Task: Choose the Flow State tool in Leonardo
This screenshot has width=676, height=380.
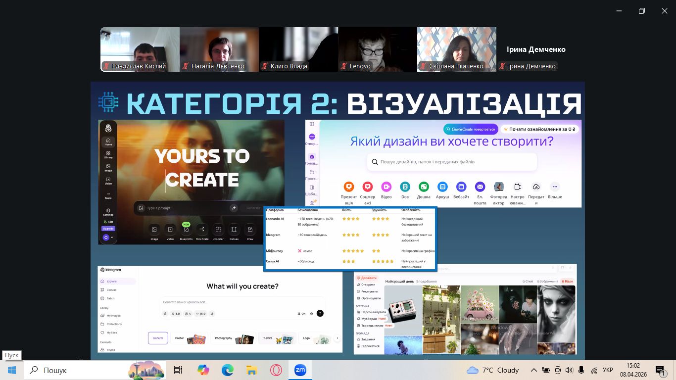Action: (x=202, y=232)
